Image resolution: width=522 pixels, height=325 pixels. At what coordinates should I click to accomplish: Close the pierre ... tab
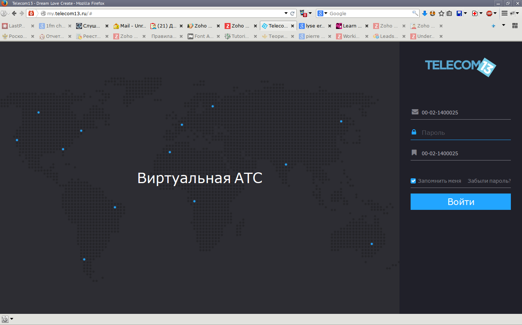(330, 36)
